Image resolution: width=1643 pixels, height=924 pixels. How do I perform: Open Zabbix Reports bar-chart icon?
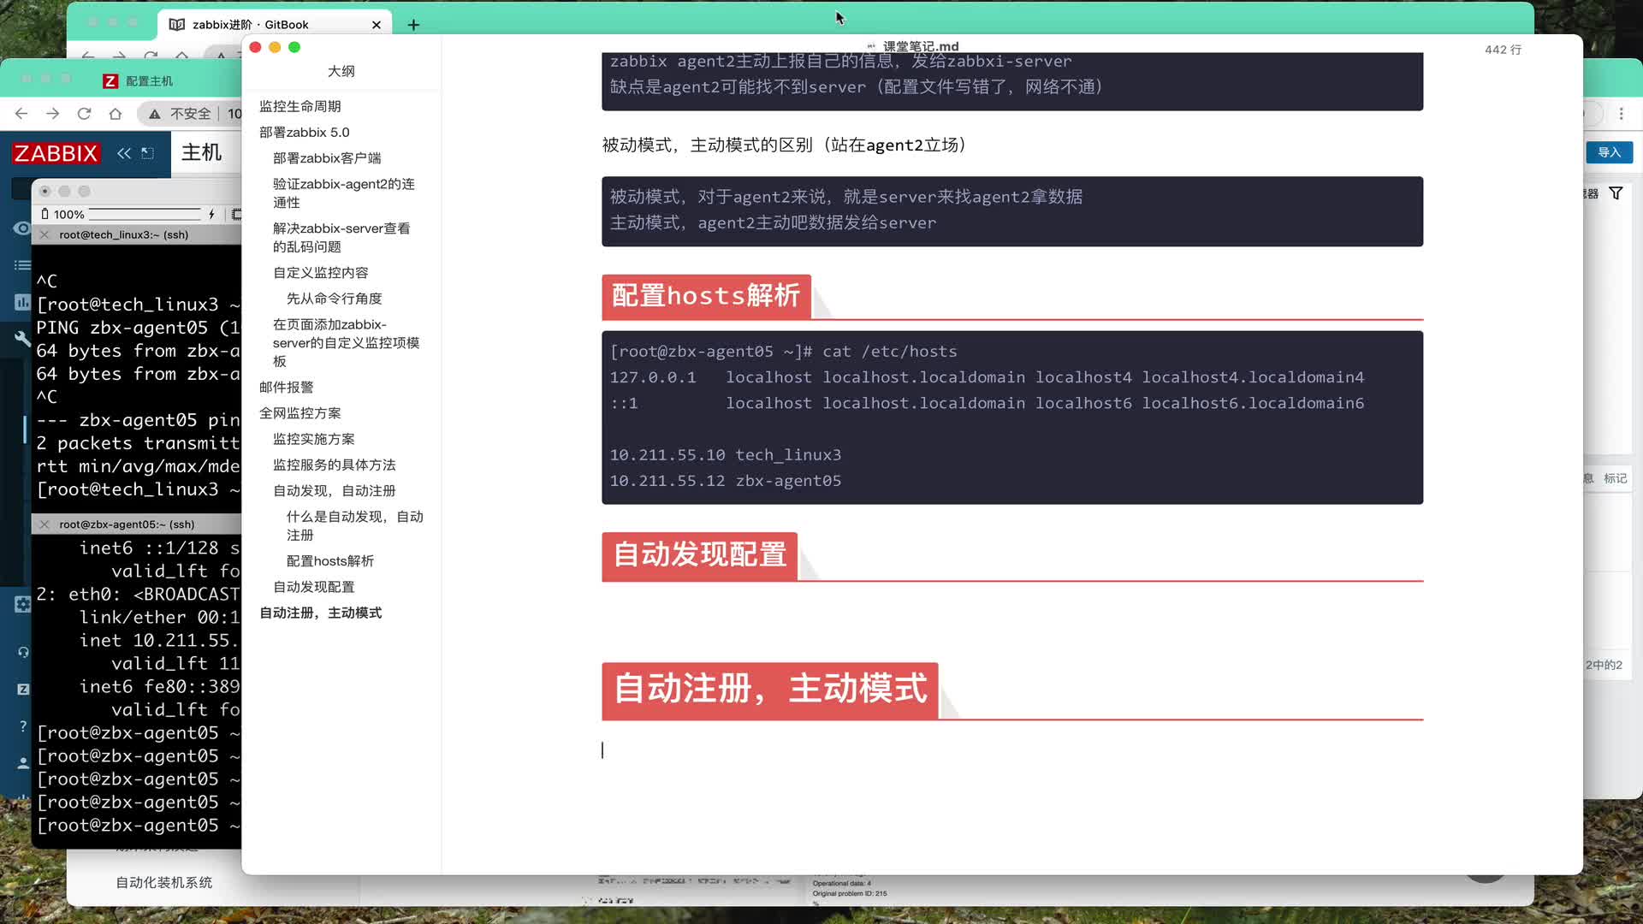[22, 302]
